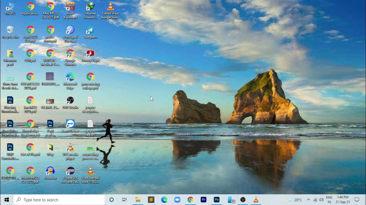Screen dimensions: 366x205
Task: Launch VLC media player desktop shortcut
Action: click(x=70, y=151)
